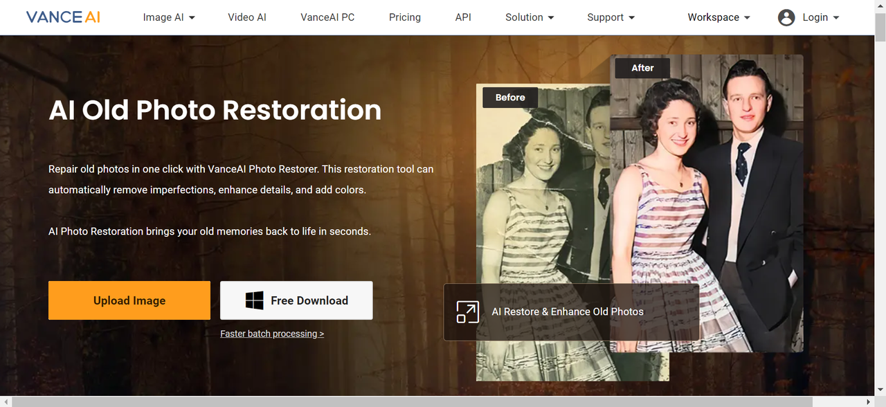Expand the Image AI dropdown arrow
Viewport: 886px width, 407px height.
192,18
